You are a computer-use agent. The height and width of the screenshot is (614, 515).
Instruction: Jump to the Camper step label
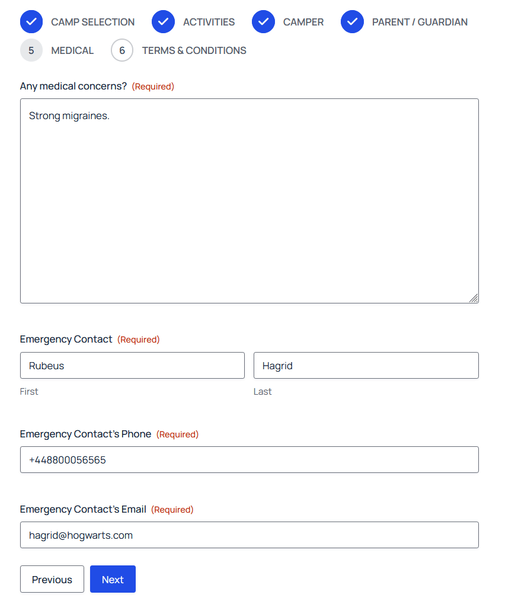303,21
